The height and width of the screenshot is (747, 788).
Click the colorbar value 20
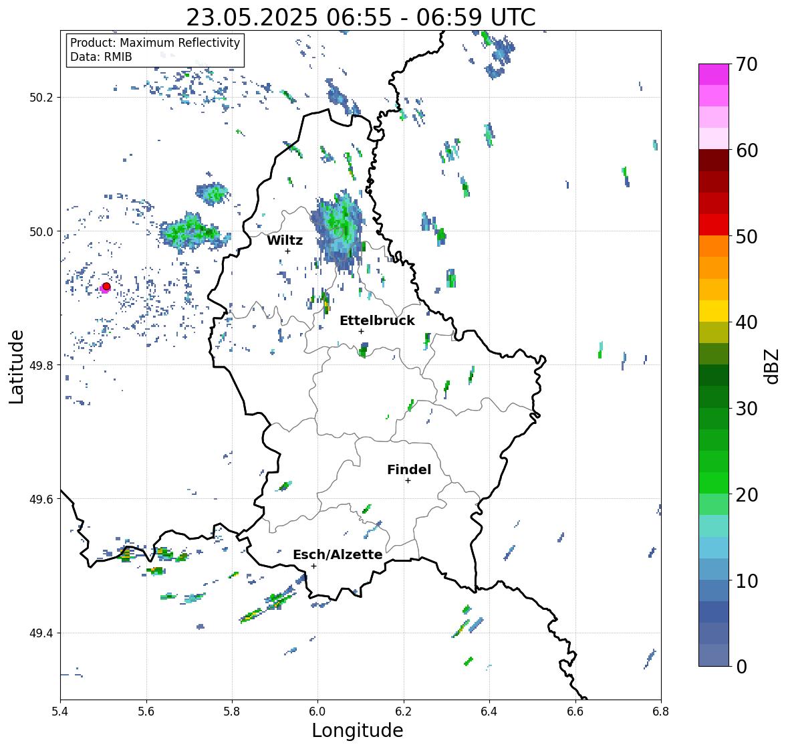click(x=747, y=495)
